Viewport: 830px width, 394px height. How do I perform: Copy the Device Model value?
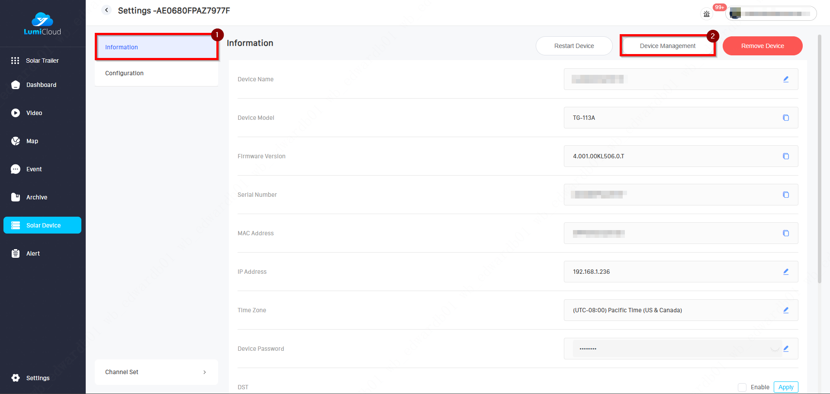coord(786,118)
